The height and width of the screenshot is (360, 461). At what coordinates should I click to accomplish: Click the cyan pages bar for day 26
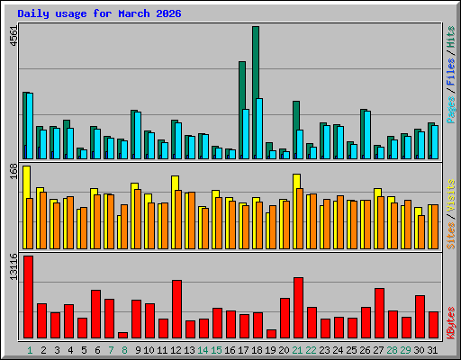[x=367, y=135]
